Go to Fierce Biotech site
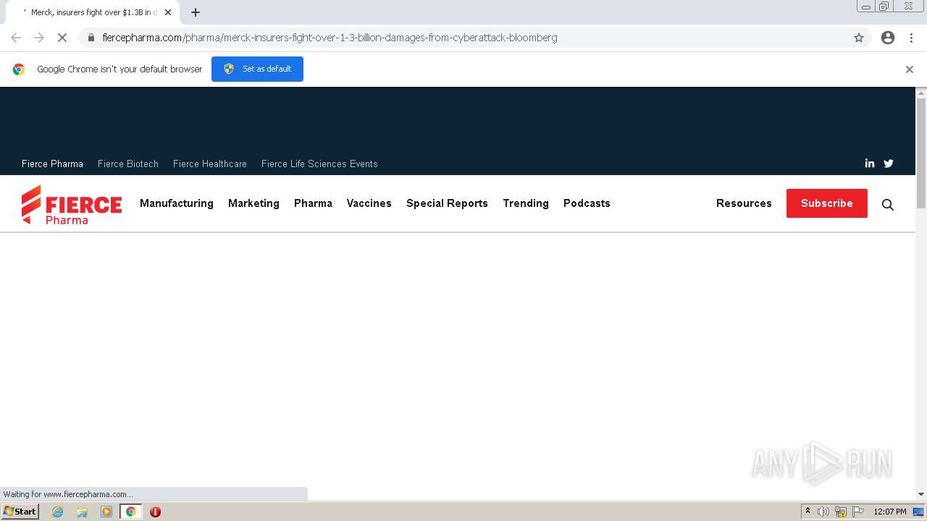927x521 pixels. [128, 164]
